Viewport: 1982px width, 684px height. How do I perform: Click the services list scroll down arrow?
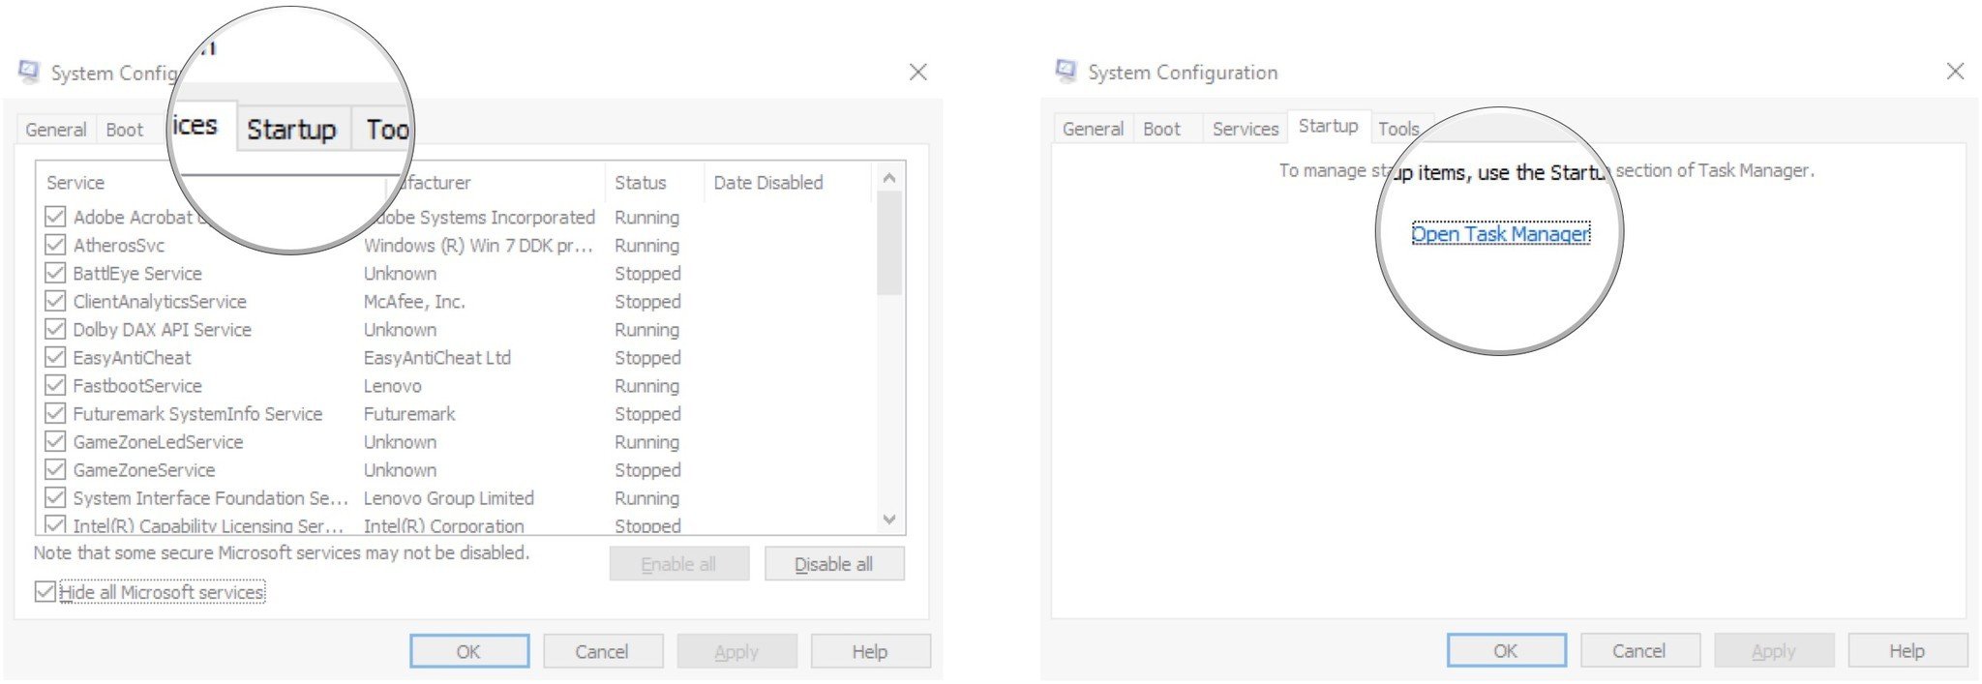[x=889, y=520]
